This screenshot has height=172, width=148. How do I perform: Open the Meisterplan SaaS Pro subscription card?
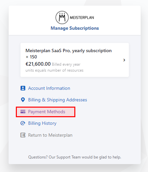(75, 60)
